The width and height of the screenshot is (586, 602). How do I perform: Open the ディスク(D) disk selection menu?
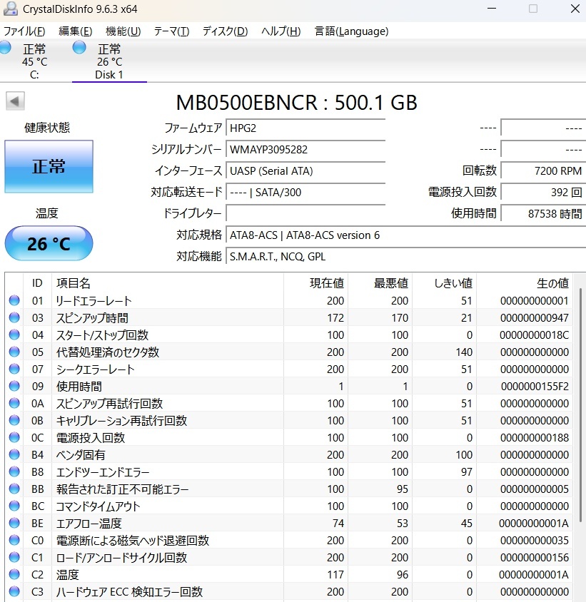pyautogui.click(x=223, y=31)
